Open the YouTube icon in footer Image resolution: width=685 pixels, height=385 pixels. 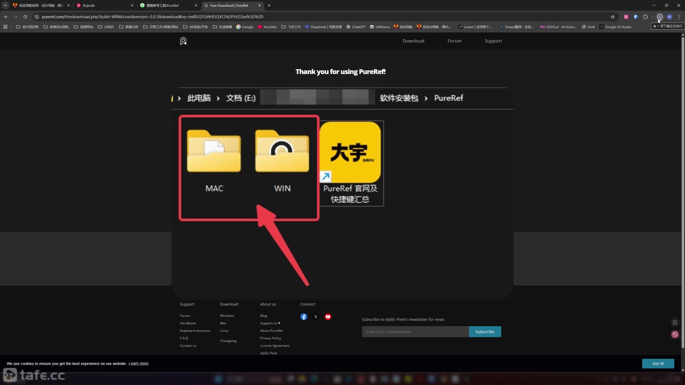(328, 317)
